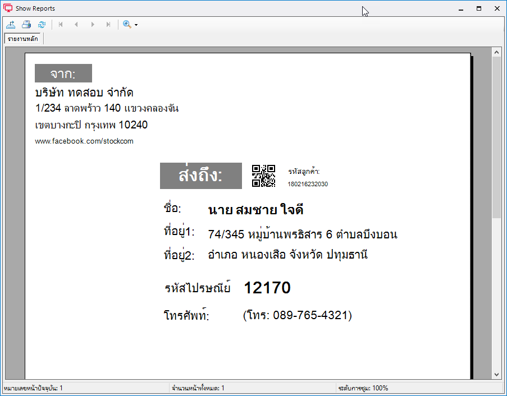Click the vertical scrollbar thumb
Image resolution: width=507 pixels, height=396 pixels.
point(497,137)
